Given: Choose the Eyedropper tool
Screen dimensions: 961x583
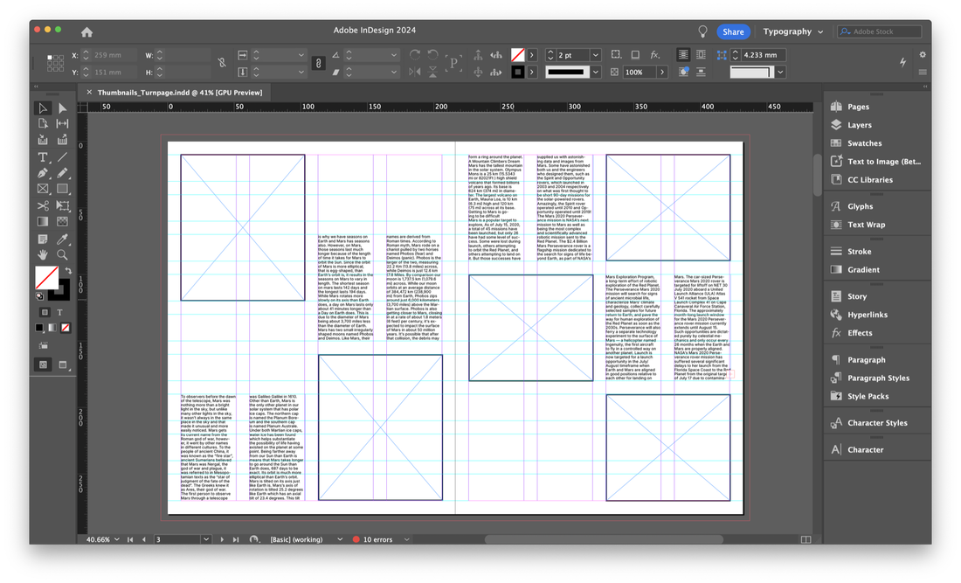Looking at the screenshot, I should pos(63,239).
